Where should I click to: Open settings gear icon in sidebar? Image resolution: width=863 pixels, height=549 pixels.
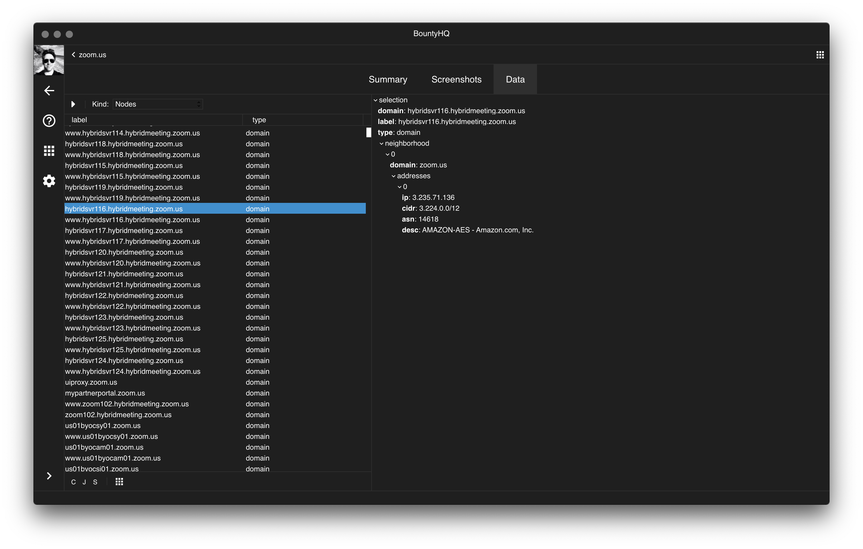49,181
